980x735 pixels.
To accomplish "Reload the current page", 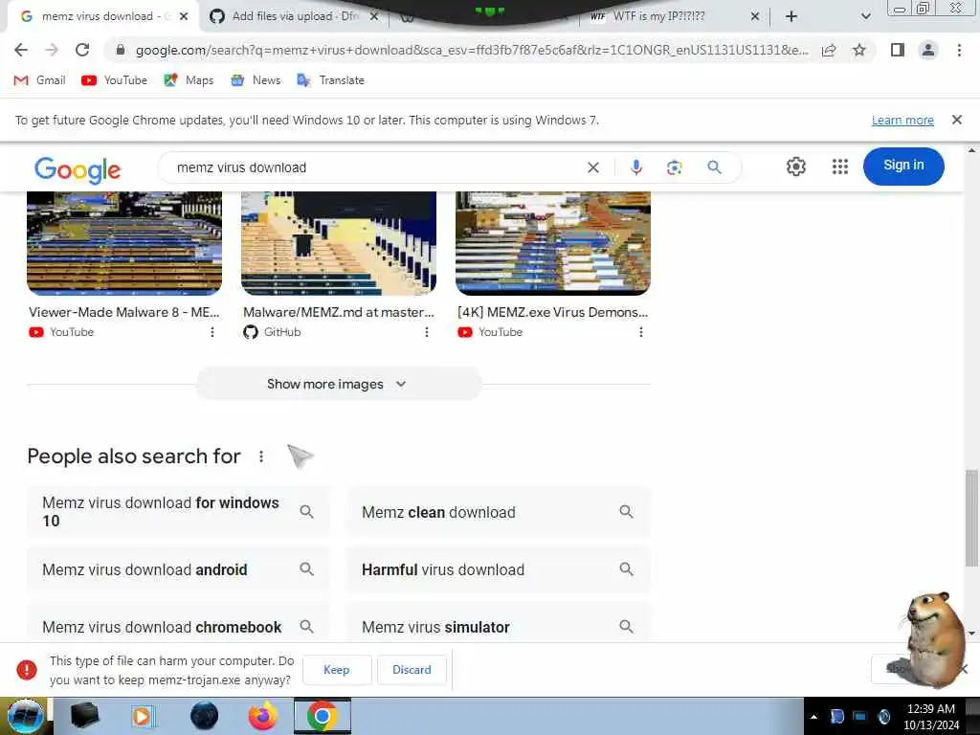I will [x=82, y=50].
